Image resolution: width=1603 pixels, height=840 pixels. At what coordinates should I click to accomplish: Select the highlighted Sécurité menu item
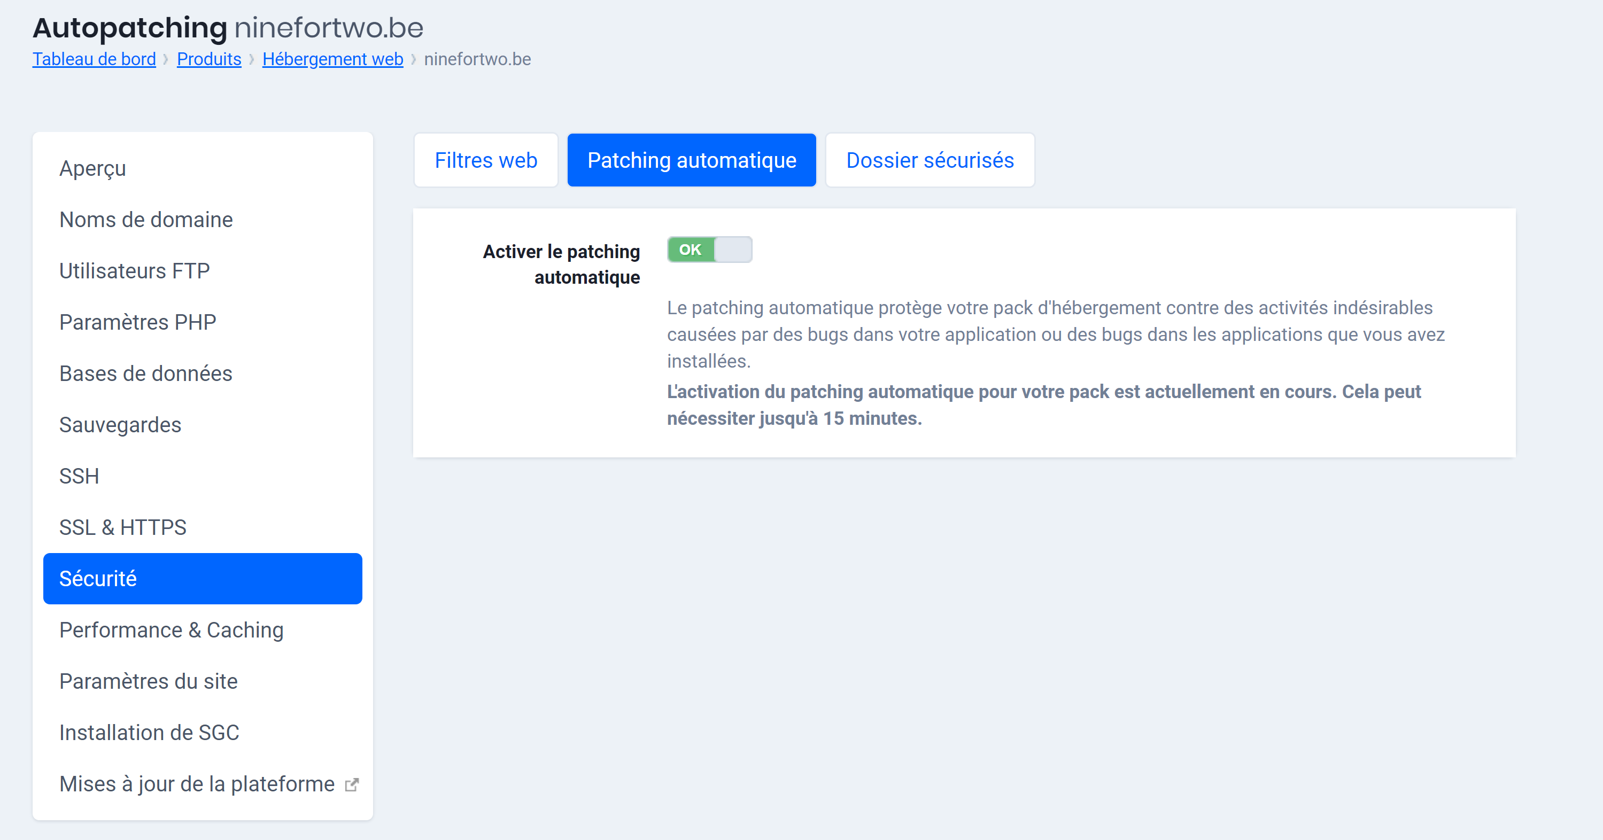(x=98, y=578)
